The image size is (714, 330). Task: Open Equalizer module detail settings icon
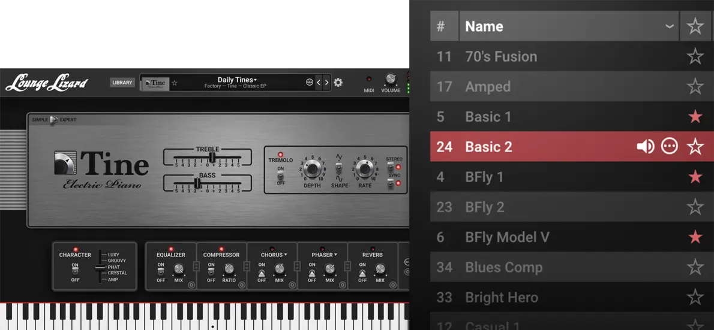pyautogui.click(x=191, y=285)
